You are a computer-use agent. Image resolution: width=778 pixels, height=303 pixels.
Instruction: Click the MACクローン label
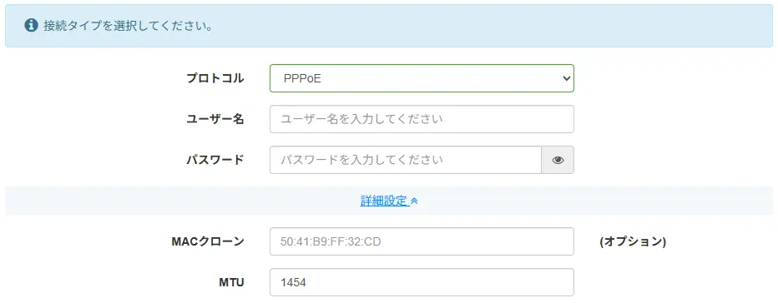click(208, 241)
